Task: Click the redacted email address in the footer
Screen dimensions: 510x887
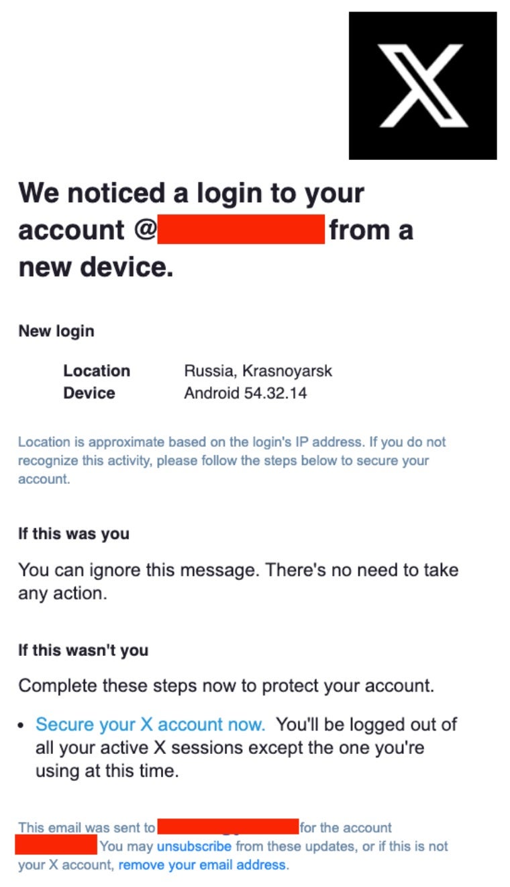Action: coord(227,827)
